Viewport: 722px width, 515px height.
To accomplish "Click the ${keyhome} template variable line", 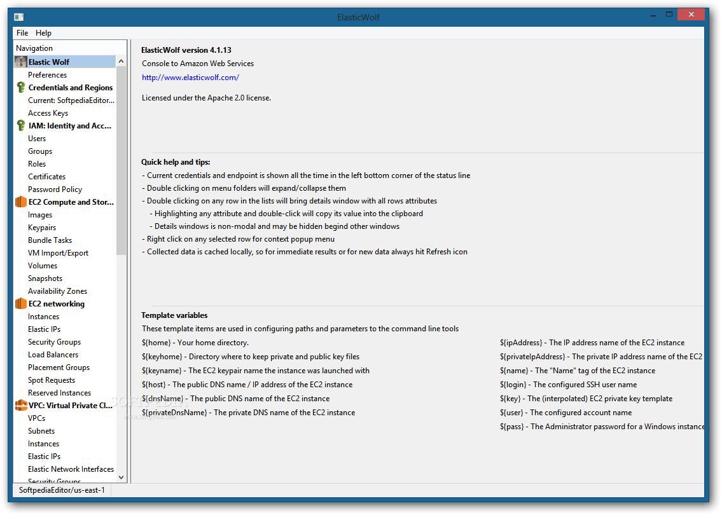I will click(251, 357).
